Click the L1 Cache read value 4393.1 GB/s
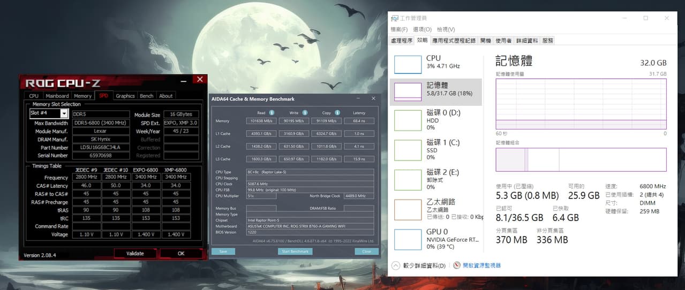Image resolution: width=685 pixels, height=290 pixels. [x=261, y=134]
